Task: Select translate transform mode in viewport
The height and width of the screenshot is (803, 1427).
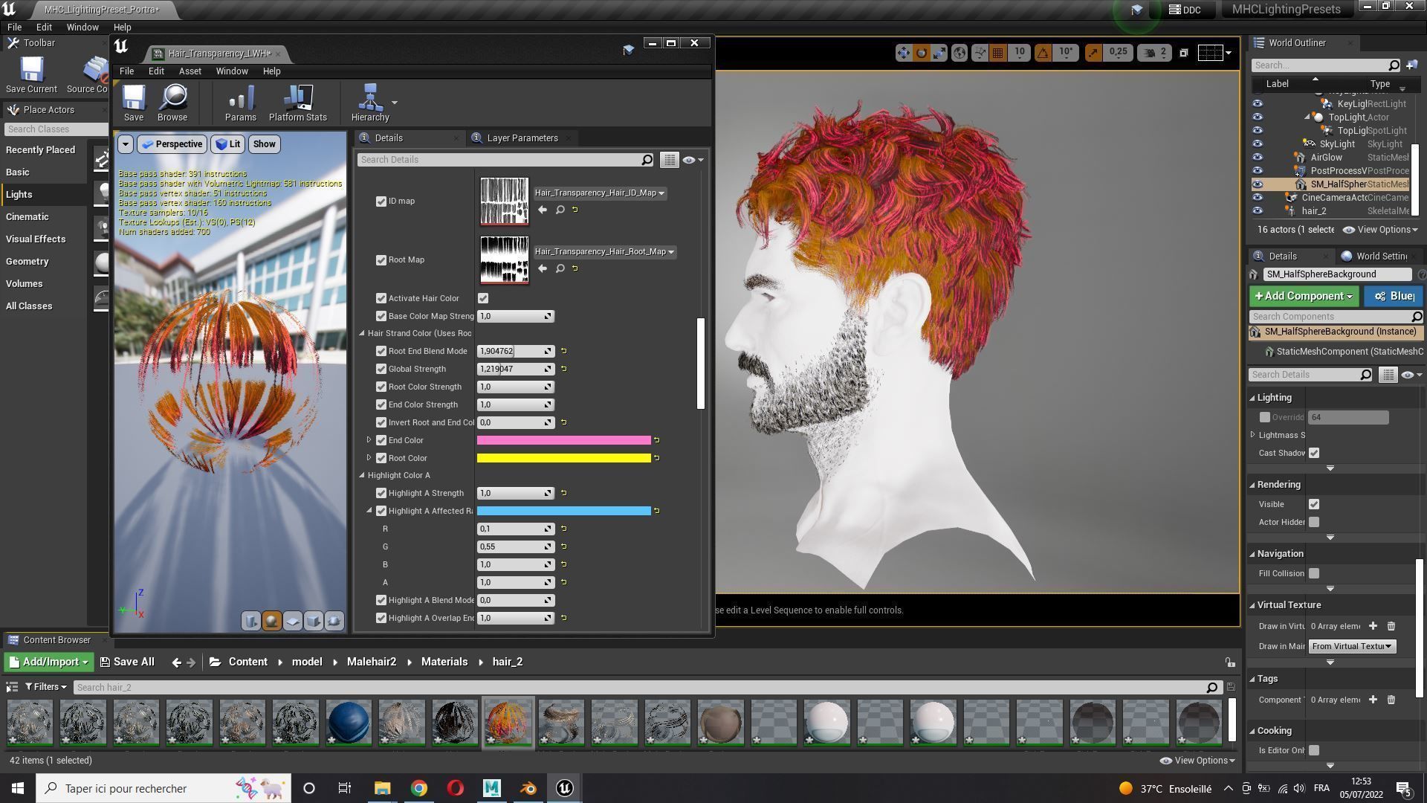Action: coord(903,53)
